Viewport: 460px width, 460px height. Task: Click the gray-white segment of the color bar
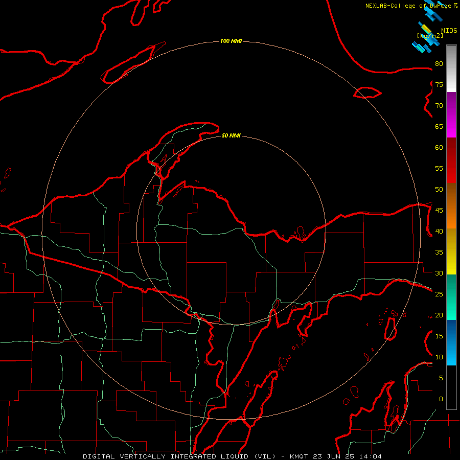(451, 68)
